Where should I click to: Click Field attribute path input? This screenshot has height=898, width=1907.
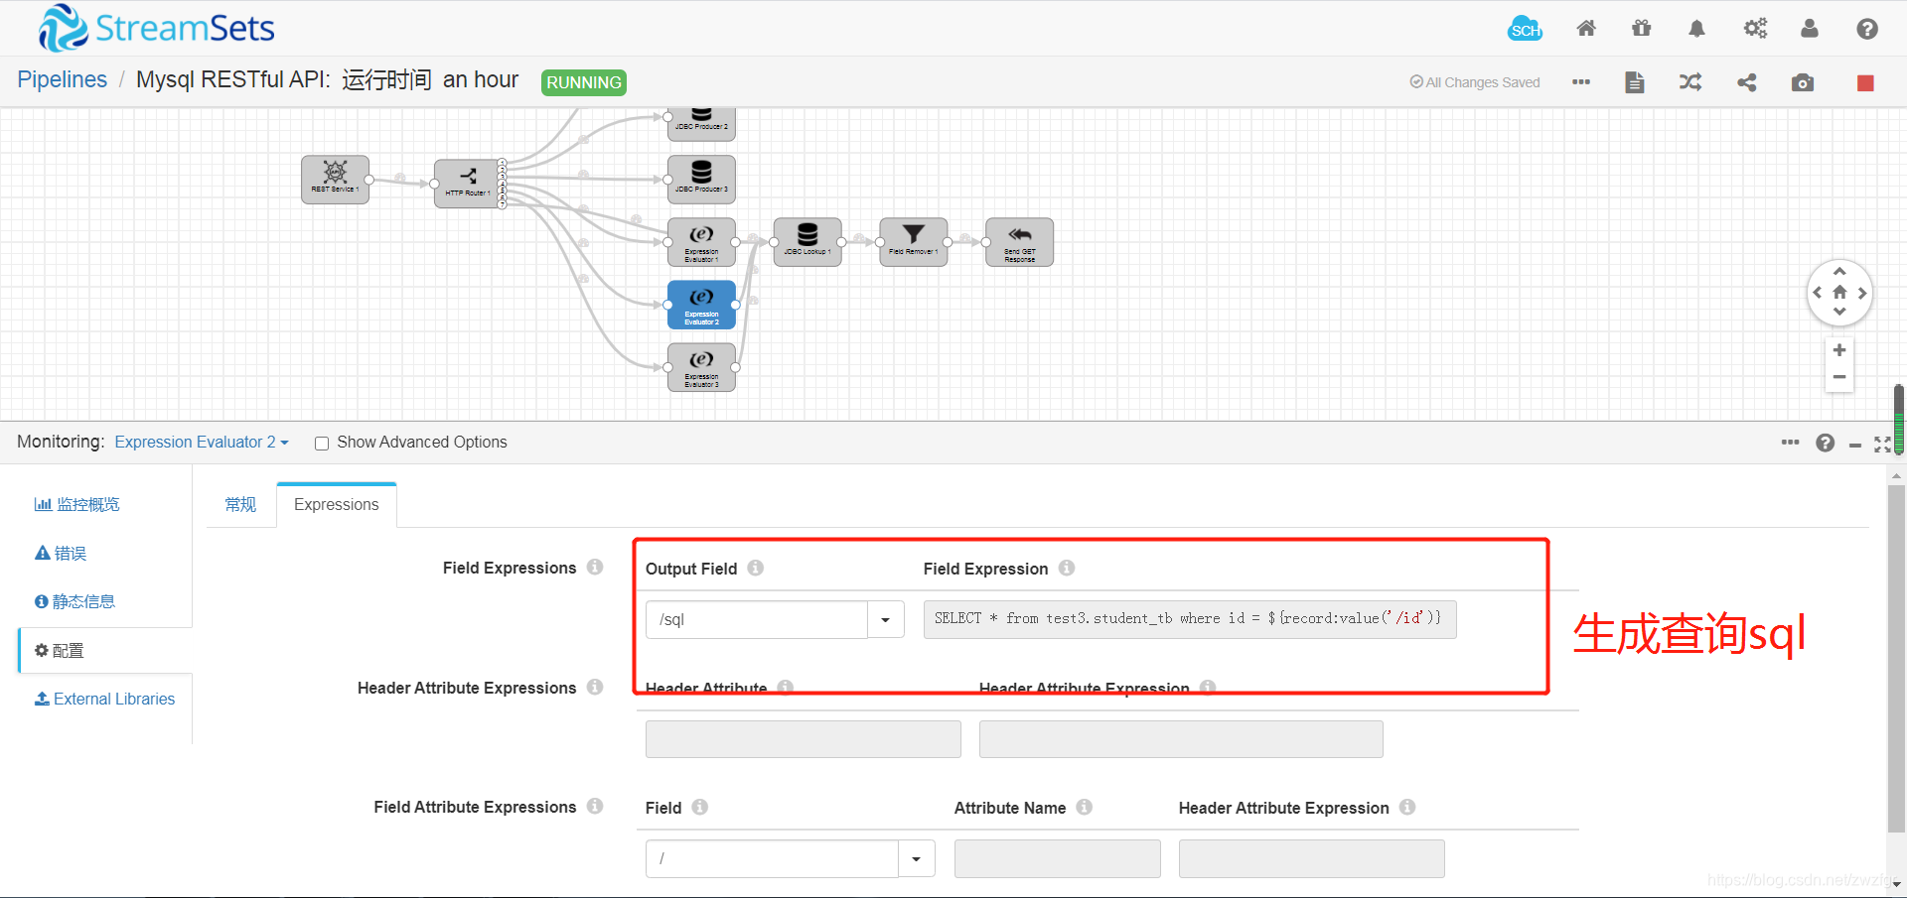(773, 858)
